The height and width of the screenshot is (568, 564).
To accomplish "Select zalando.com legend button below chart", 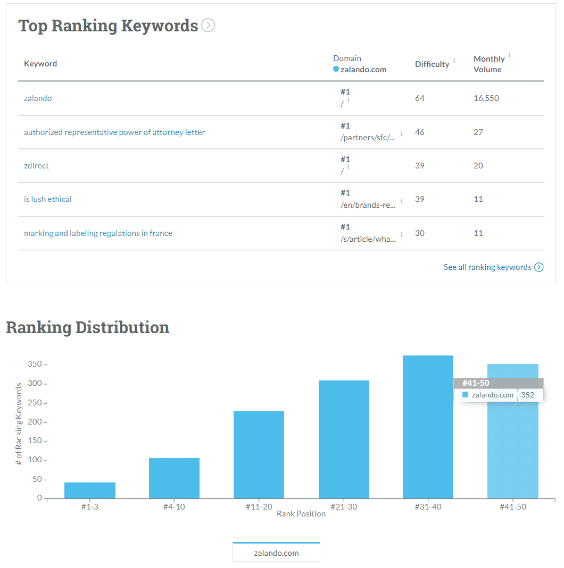I will pos(276,552).
